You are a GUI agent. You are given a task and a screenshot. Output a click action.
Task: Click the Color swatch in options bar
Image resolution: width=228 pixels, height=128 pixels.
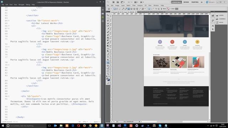pos(177,9)
